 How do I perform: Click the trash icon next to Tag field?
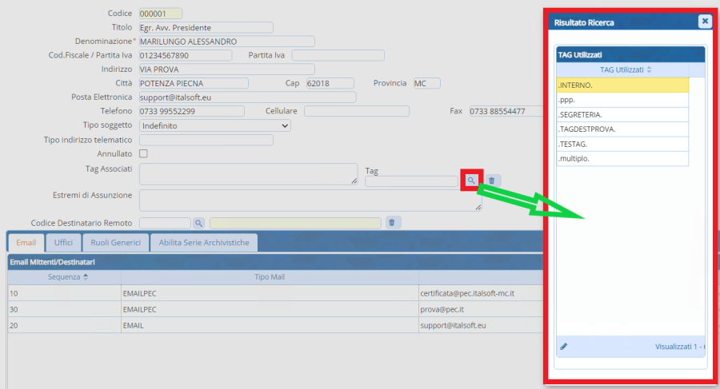point(492,181)
